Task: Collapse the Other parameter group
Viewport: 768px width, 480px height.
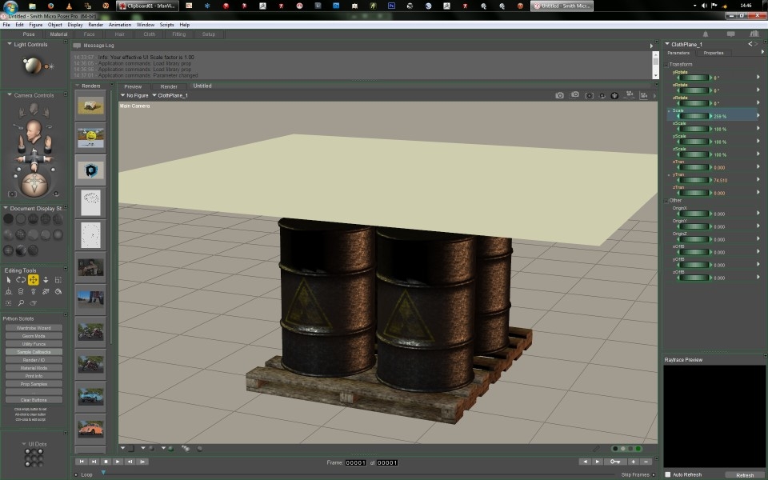Action: pos(666,200)
